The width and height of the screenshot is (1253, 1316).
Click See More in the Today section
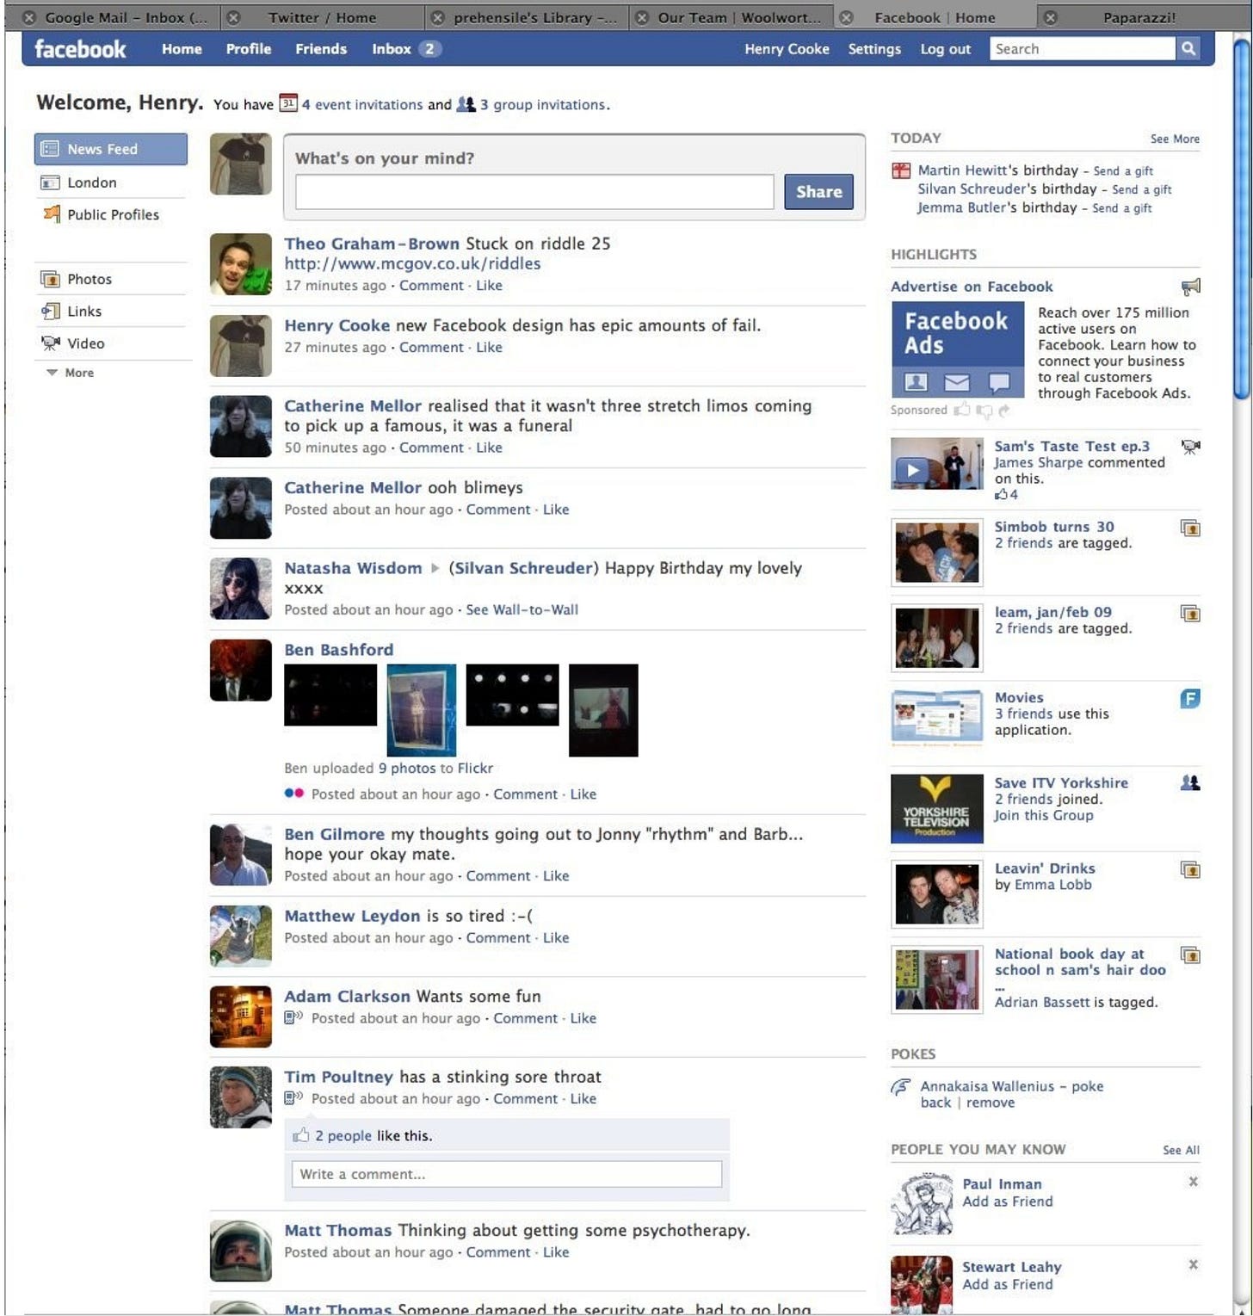(1175, 139)
